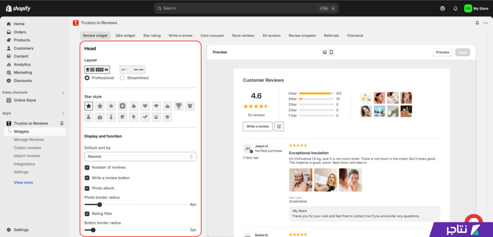
Task: Click the Preview button
Action: [443, 52]
